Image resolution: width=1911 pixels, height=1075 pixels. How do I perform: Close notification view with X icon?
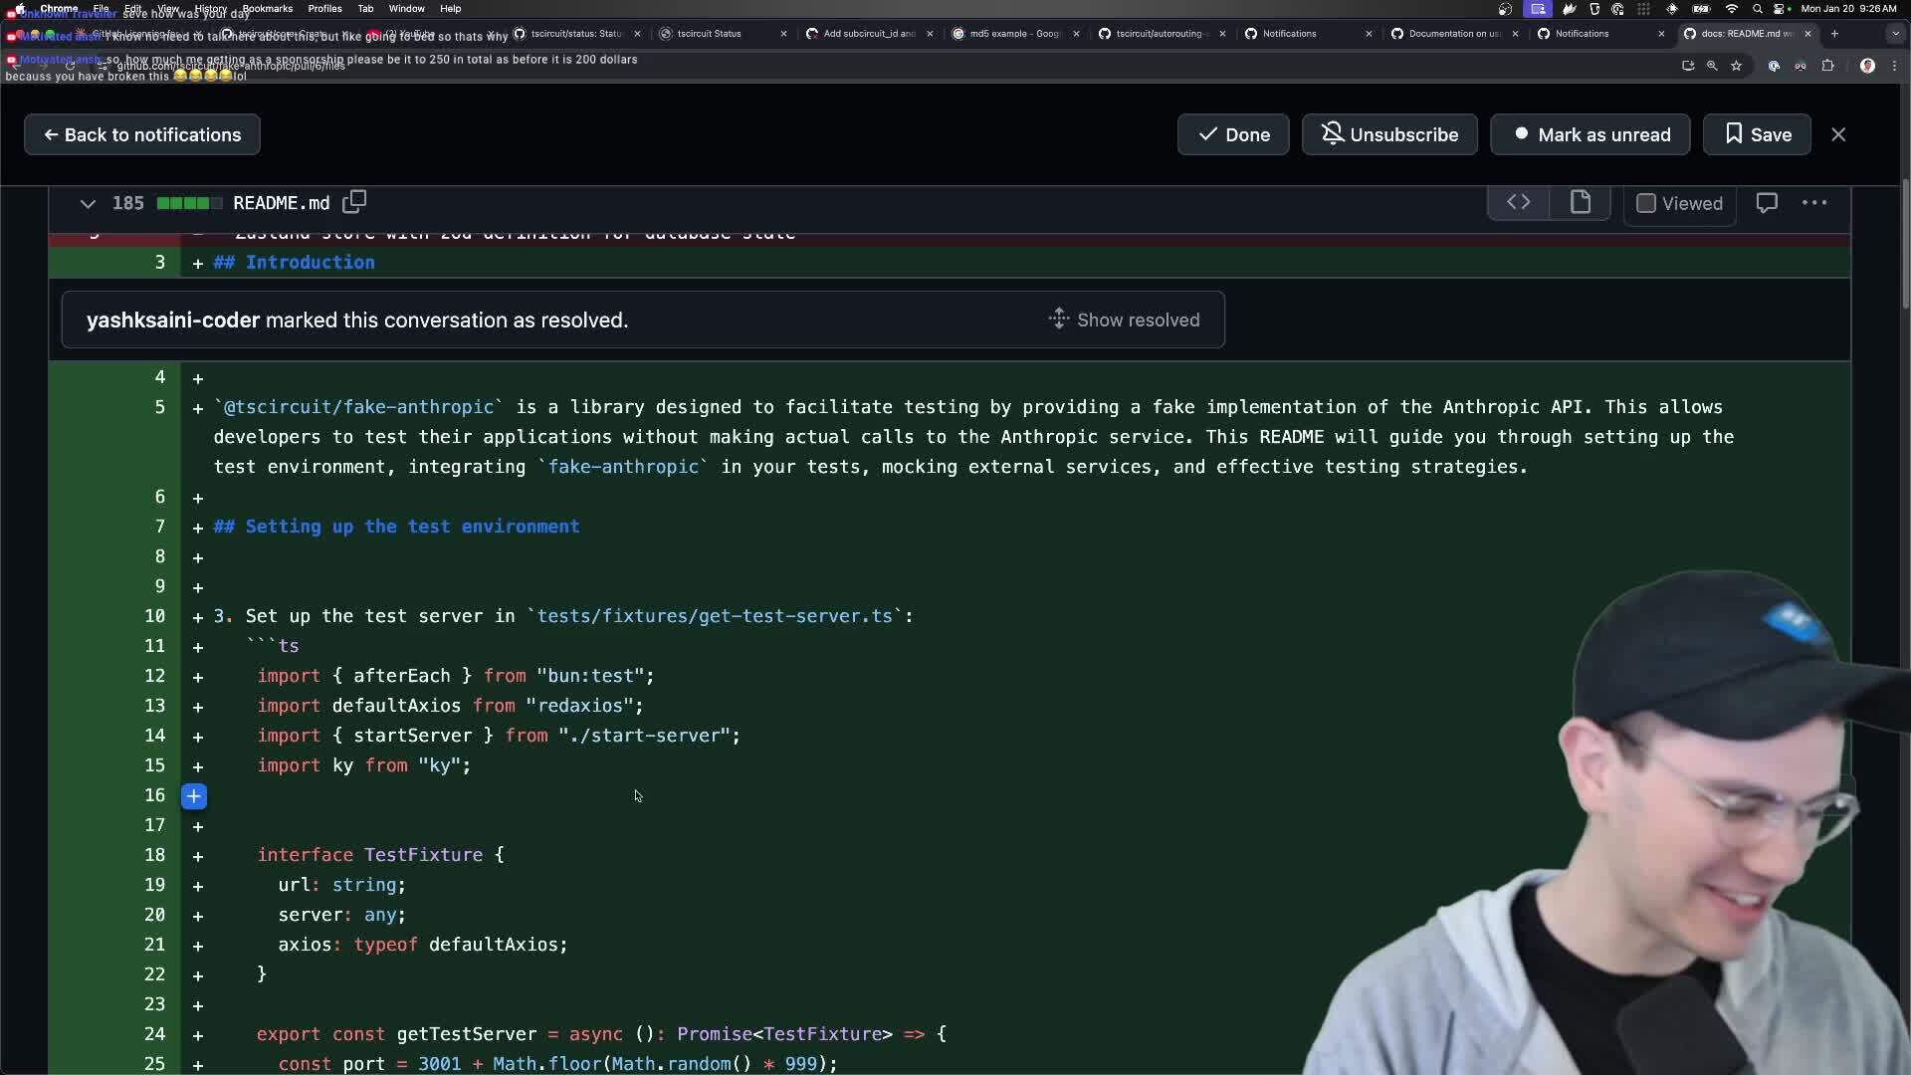1838,134
